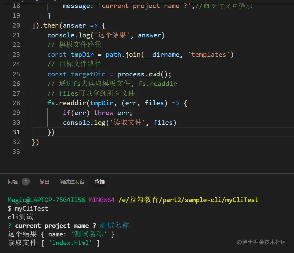Click 'index.html' in terminal output
Viewport: 294px width, 253px height.
click(x=70, y=243)
